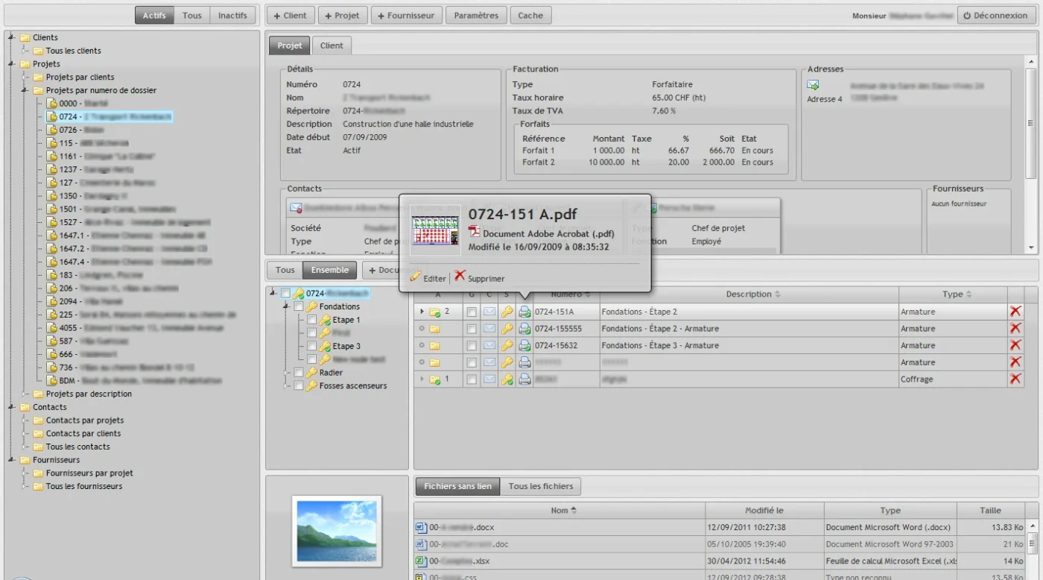This screenshot has height=580, width=1043.
Task: Select Contacts par projets in the tree
Action: pos(84,420)
